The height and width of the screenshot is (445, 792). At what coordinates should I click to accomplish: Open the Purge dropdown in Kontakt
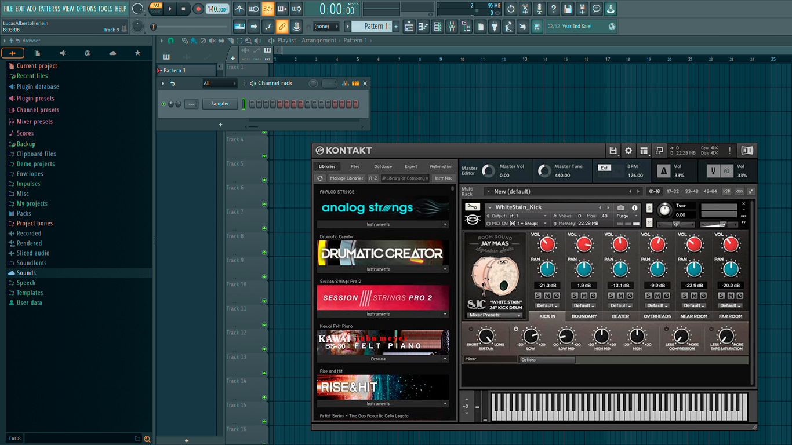pos(627,216)
